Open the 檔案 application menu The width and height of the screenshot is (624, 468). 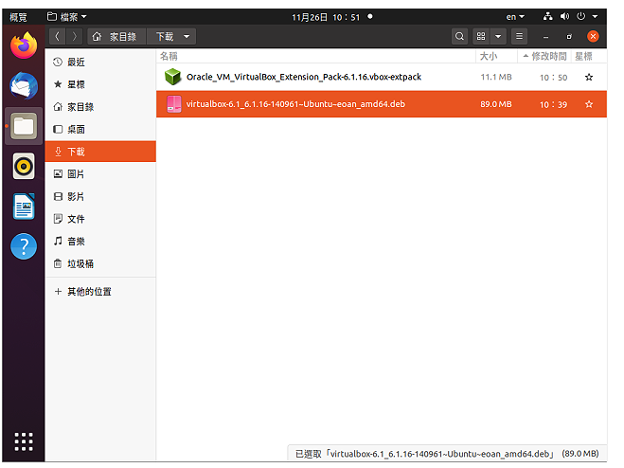67,17
